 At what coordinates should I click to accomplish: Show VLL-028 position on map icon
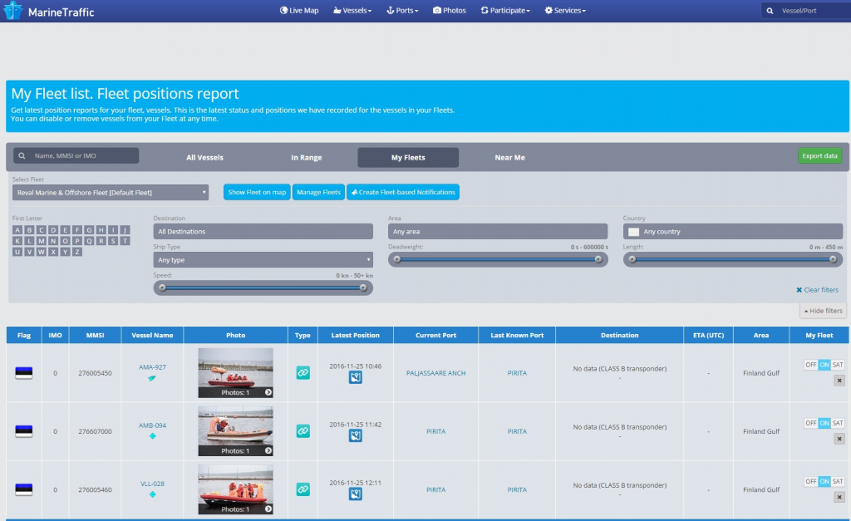(356, 494)
